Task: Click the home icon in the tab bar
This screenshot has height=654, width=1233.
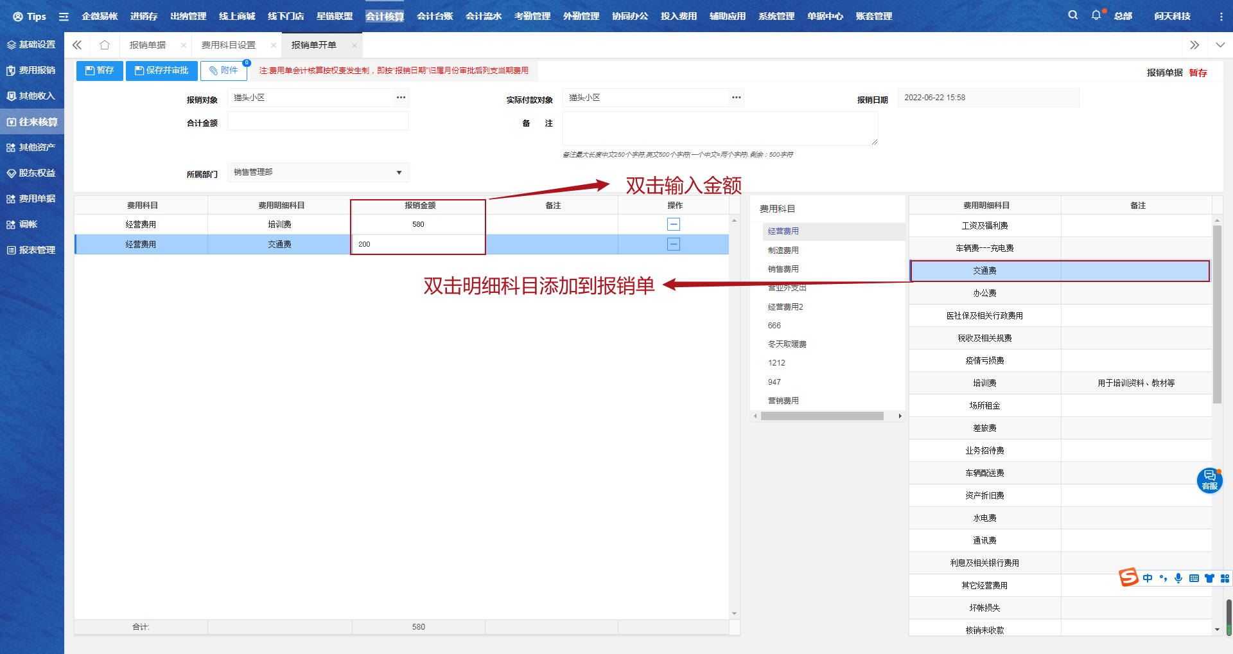Action: [x=104, y=45]
